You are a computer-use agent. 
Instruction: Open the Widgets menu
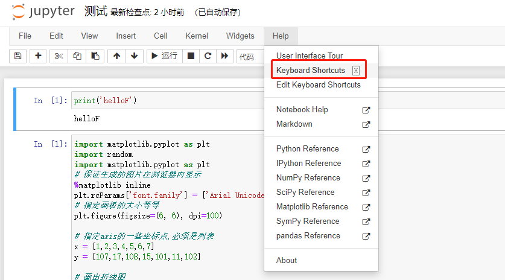click(240, 36)
